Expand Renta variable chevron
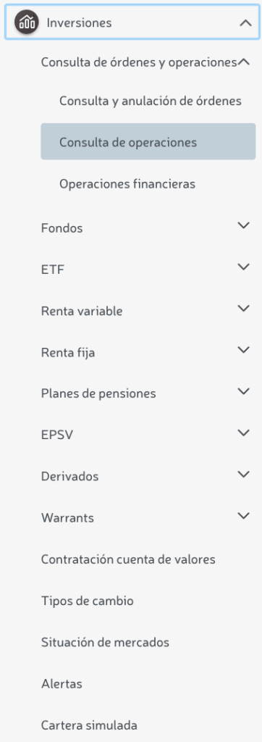 (x=244, y=309)
